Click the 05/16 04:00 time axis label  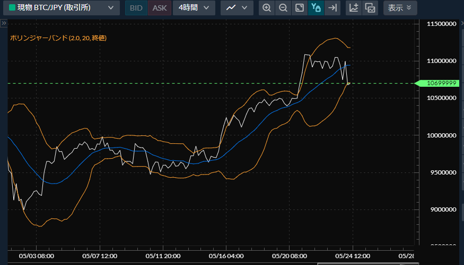pos(226,256)
